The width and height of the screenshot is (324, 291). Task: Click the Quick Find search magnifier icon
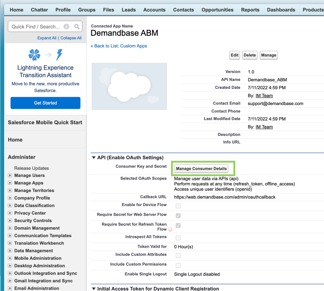tap(77, 27)
